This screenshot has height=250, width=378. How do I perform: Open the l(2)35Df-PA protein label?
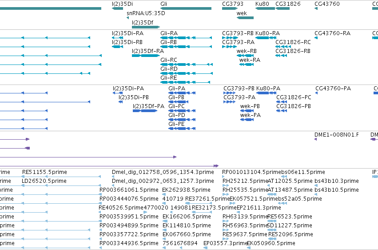(x=148, y=106)
